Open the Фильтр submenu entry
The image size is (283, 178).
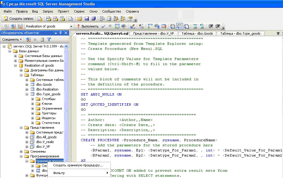click(x=79, y=173)
